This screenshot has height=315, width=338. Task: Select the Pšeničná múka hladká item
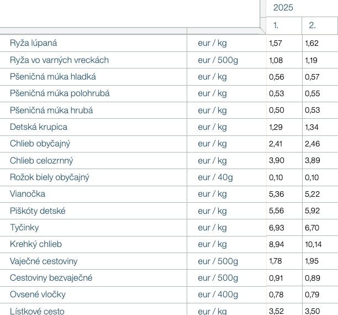point(52,76)
